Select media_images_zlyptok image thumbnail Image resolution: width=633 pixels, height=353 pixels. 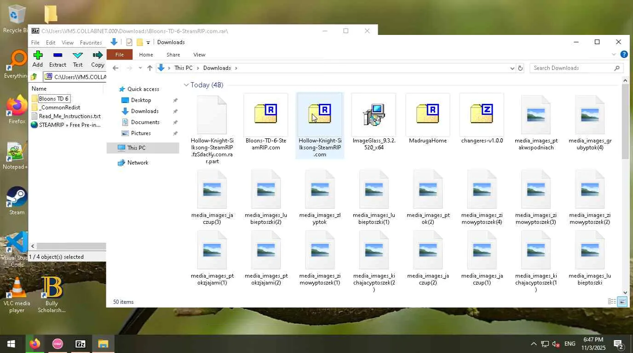tap(320, 198)
